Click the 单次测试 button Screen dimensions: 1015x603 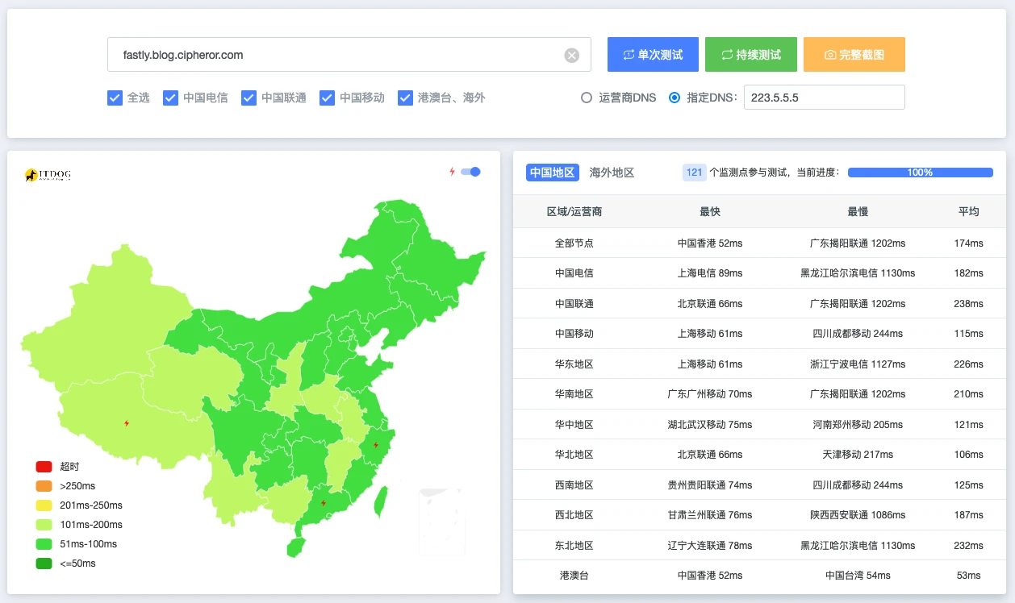click(653, 55)
